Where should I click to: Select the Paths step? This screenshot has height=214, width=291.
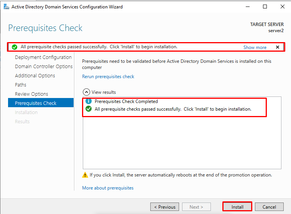21,85
